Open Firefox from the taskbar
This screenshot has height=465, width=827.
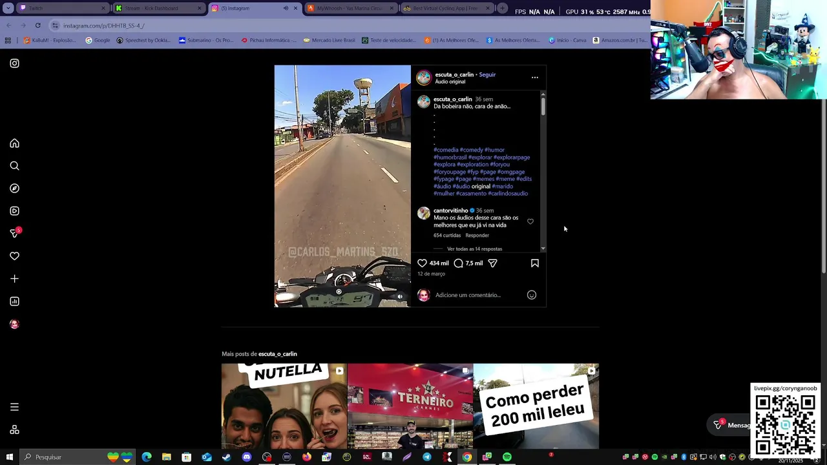point(307,457)
